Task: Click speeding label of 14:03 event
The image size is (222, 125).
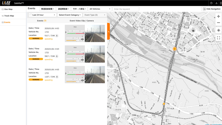Action: click(49, 39)
